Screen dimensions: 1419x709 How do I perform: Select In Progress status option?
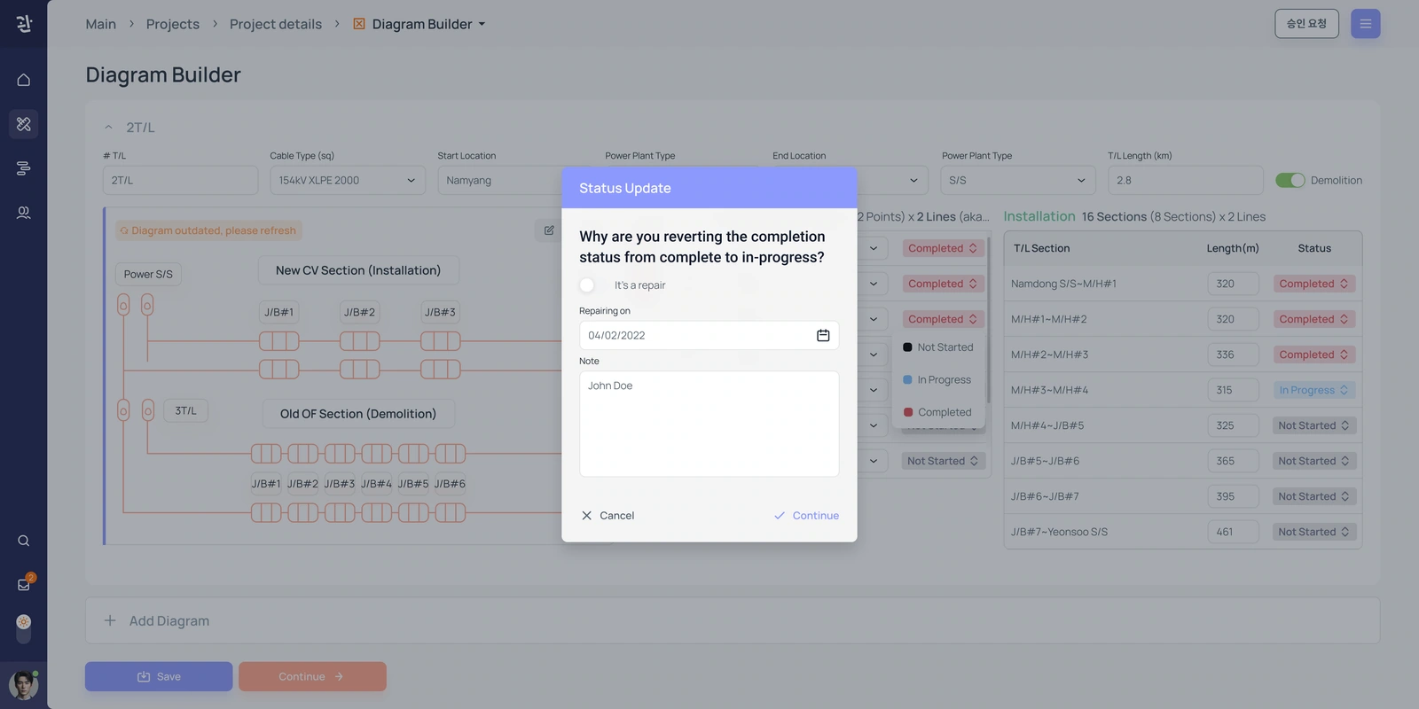click(x=938, y=379)
